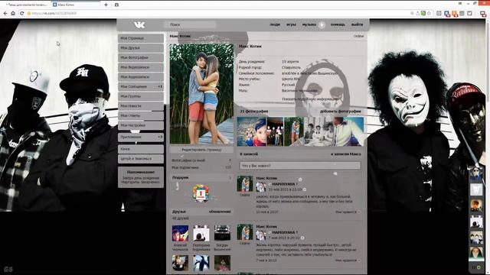Switch to the 'Темы для контакта' browser tab
The width and height of the screenshot is (490, 275).
coord(27,5)
